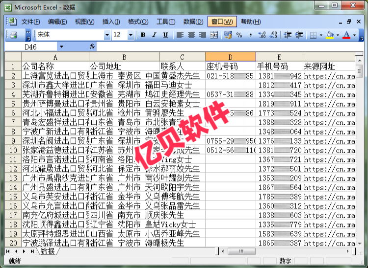The image size is (368, 268).
Task: Expand formatting toolbar options at right end
Action: pyautogui.click(x=362, y=35)
